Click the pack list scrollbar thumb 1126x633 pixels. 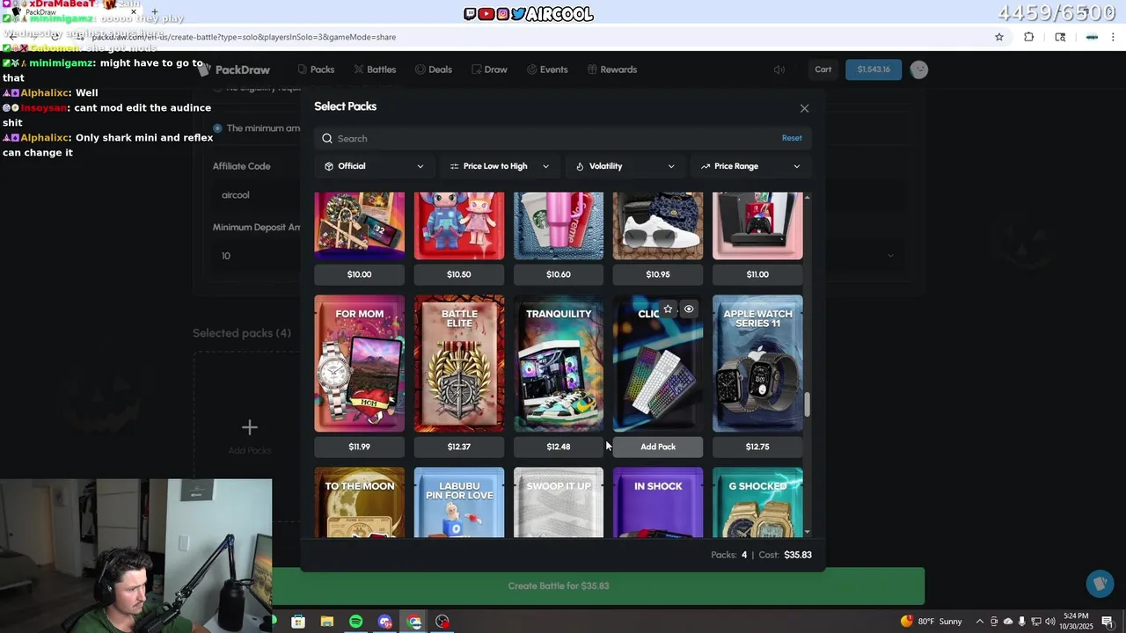click(808, 405)
